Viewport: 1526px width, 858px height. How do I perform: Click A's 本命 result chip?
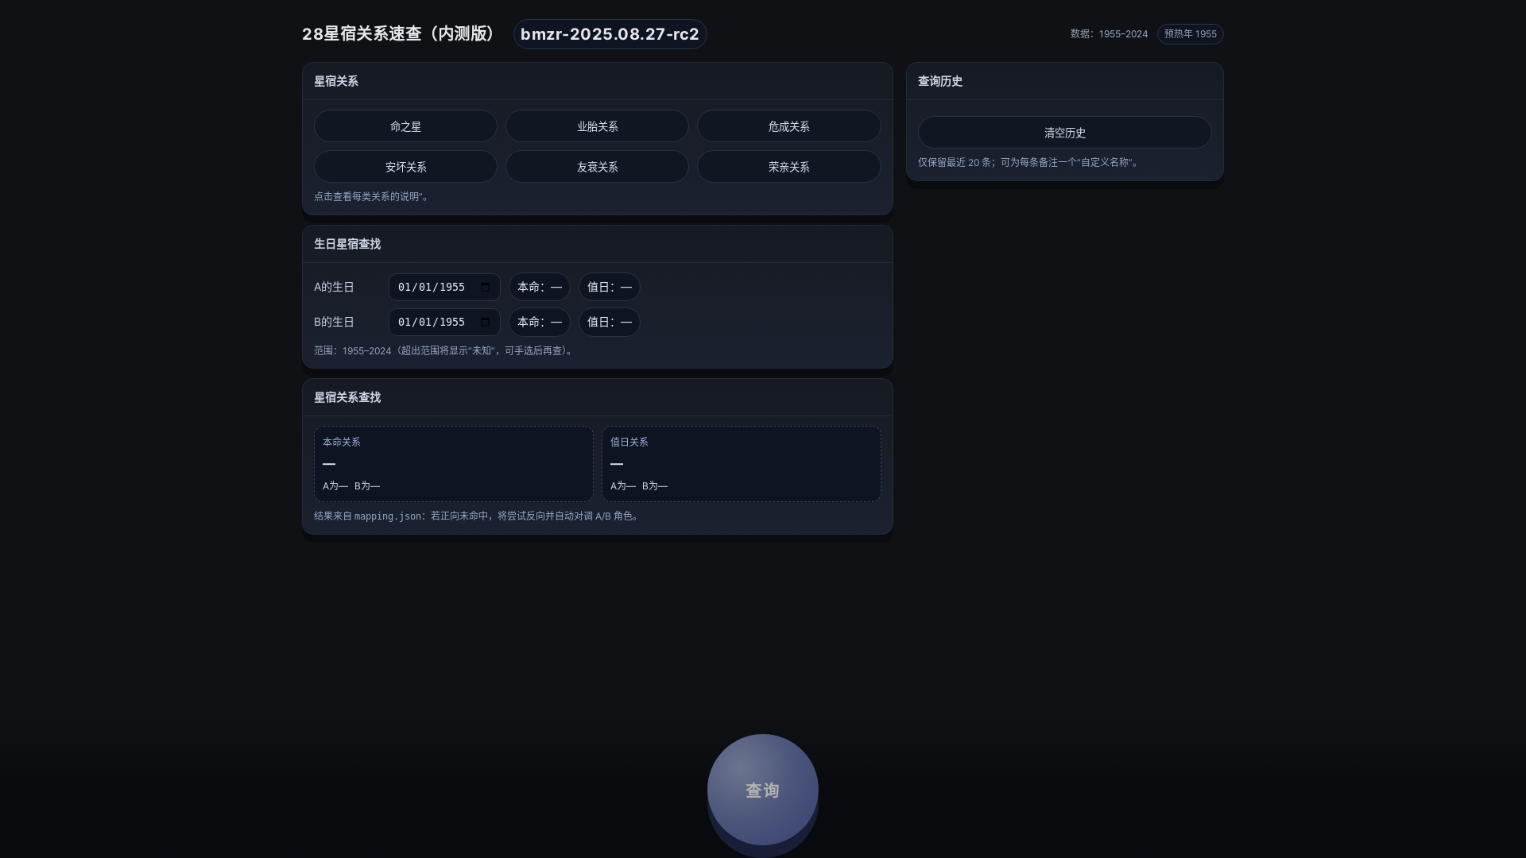[540, 287]
